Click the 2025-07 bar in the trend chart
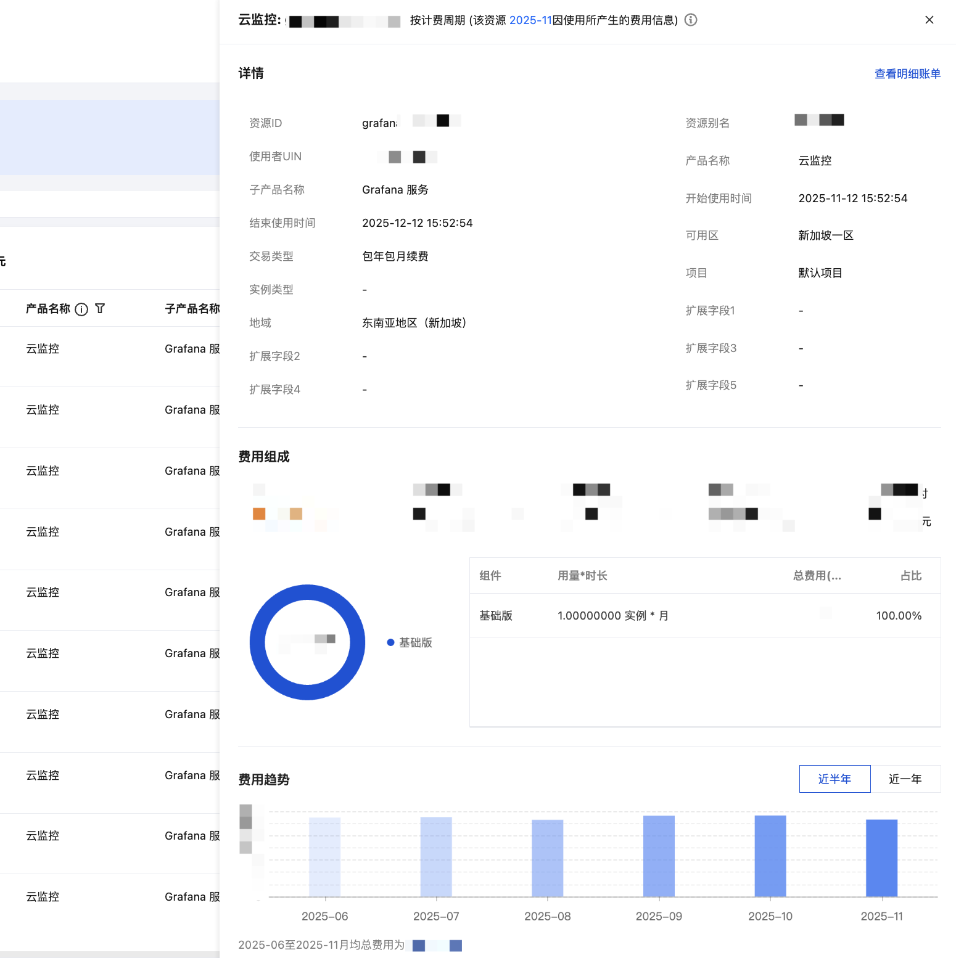The width and height of the screenshot is (956, 958). (x=436, y=857)
